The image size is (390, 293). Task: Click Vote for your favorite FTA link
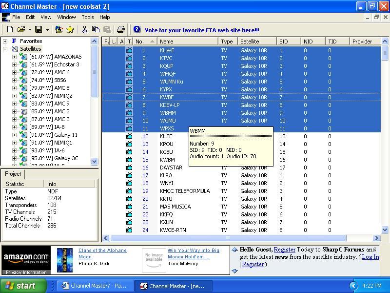[x=202, y=30]
